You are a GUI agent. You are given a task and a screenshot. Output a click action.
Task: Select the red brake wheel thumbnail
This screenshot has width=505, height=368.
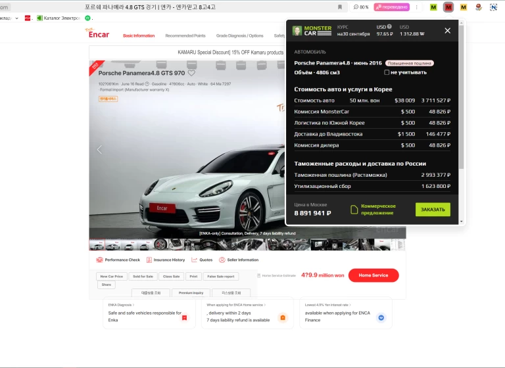[160, 244]
